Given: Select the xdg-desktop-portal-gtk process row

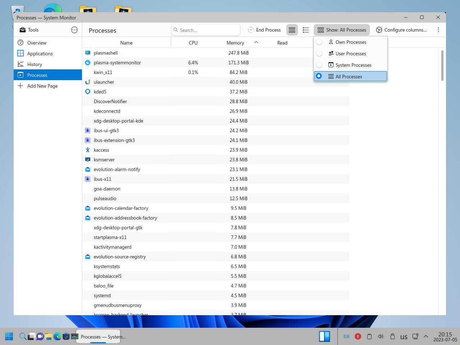Looking at the screenshot, I should (216, 227).
